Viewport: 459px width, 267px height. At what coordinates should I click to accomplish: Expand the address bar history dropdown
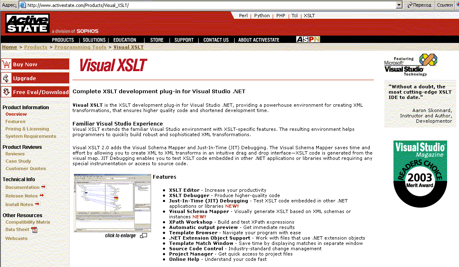coord(399,5)
